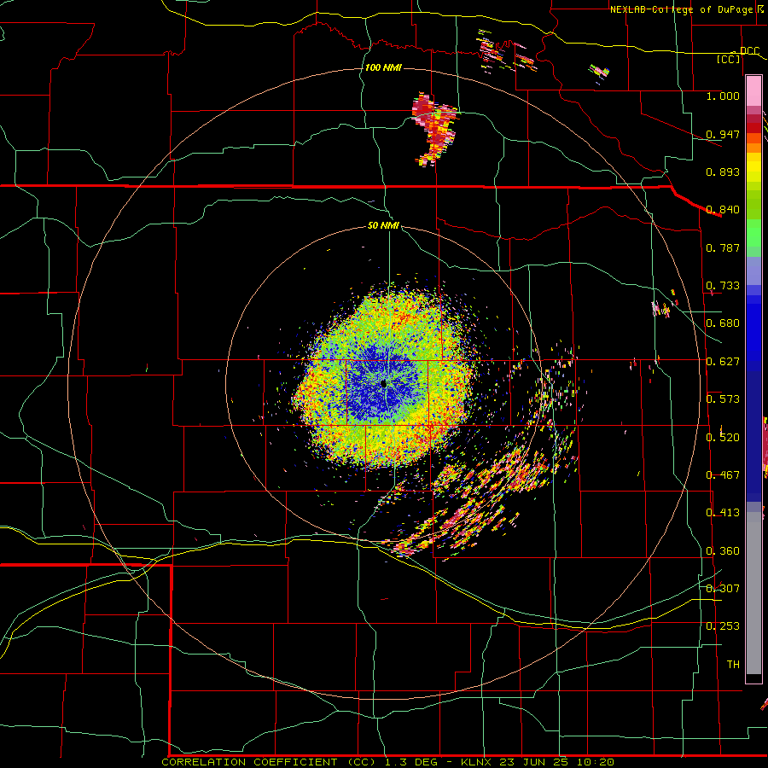Click the 23 JUN 25 10:20 timestamp
Screen dimensions: 768x768
(557, 762)
